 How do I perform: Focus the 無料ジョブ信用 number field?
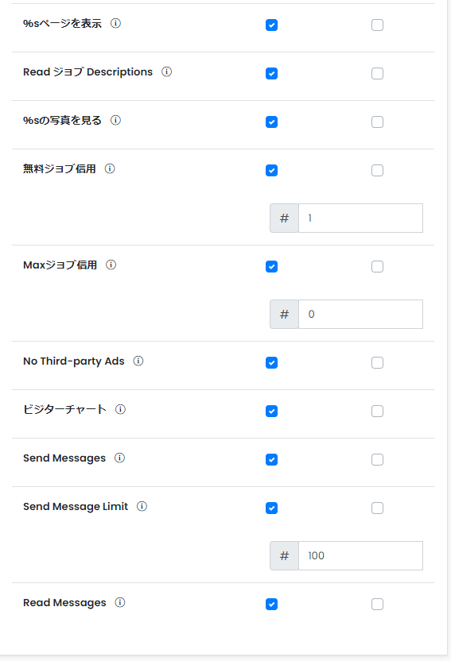(x=360, y=218)
